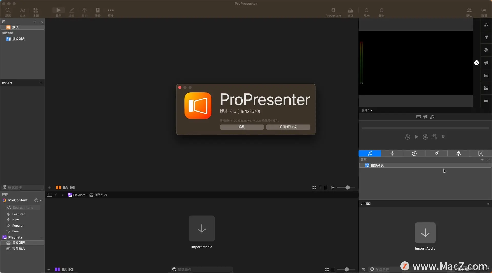The width and height of the screenshot is (492, 273).
Task: Expand the 更多 more options menu
Action: pos(111,12)
